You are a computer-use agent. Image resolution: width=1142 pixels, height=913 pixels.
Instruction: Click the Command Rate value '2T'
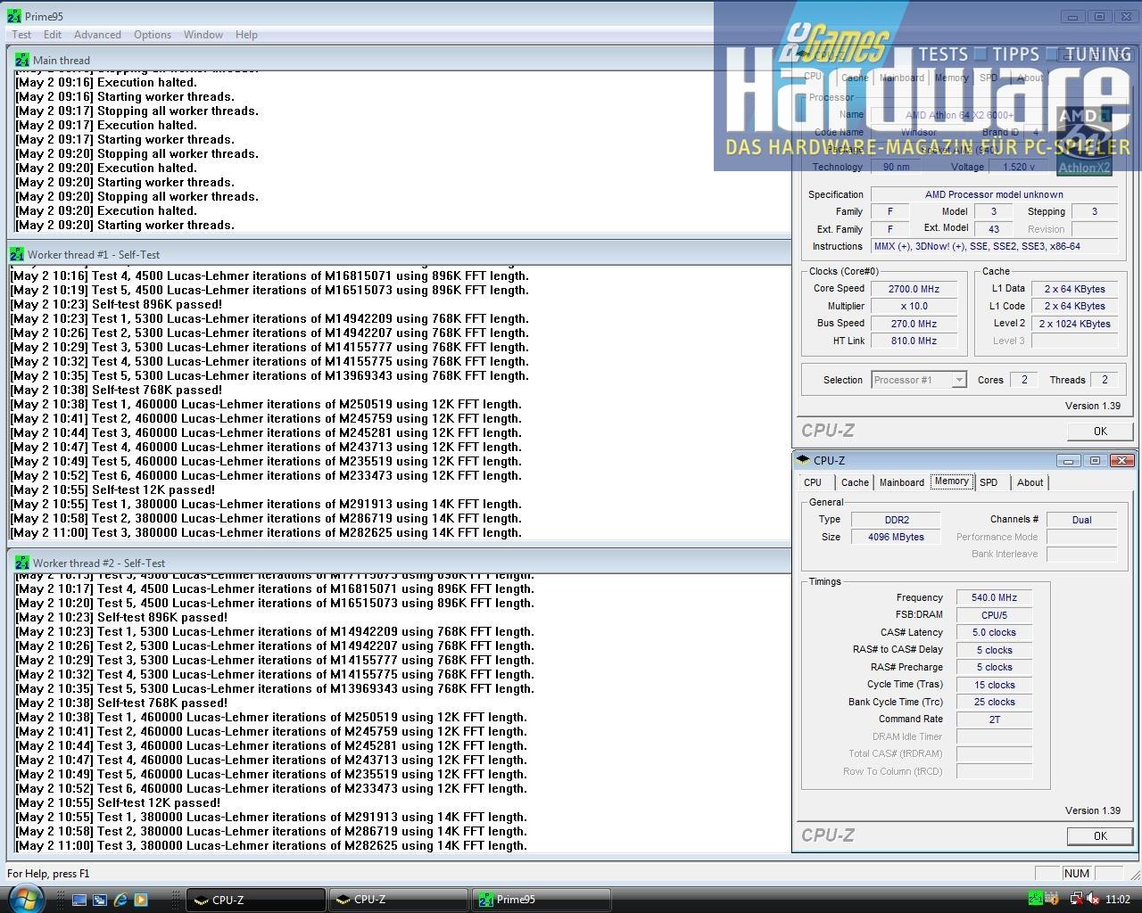pyautogui.click(x=994, y=719)
